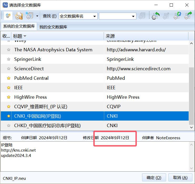
Task: Toggle favorite star for SpringerLink
Action: pos(9,59)
